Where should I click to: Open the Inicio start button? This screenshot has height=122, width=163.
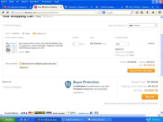8,120
